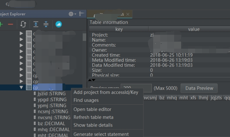
Task: Select the ypmj :STRING column in tree
Action: (52, 106)
